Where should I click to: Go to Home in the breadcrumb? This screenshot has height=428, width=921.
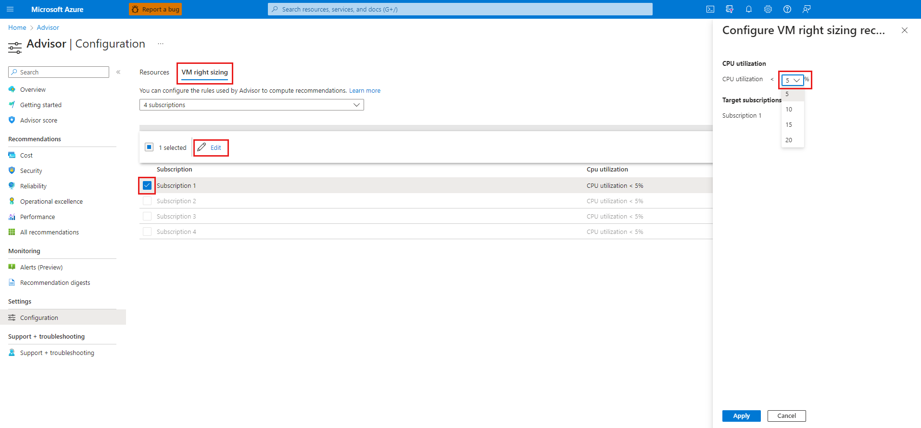point(17,27)
